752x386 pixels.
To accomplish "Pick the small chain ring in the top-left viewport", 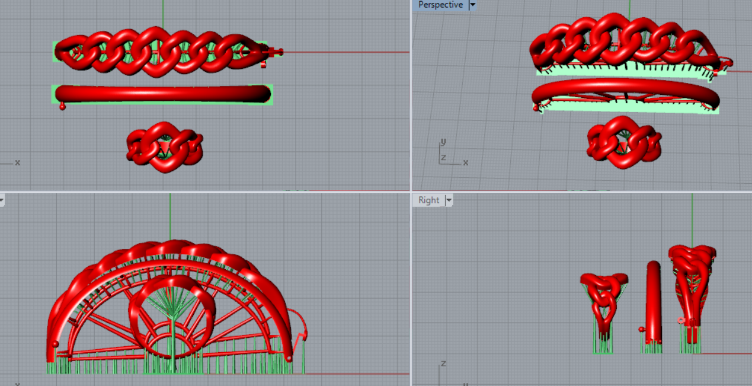I will click(165, 146).
